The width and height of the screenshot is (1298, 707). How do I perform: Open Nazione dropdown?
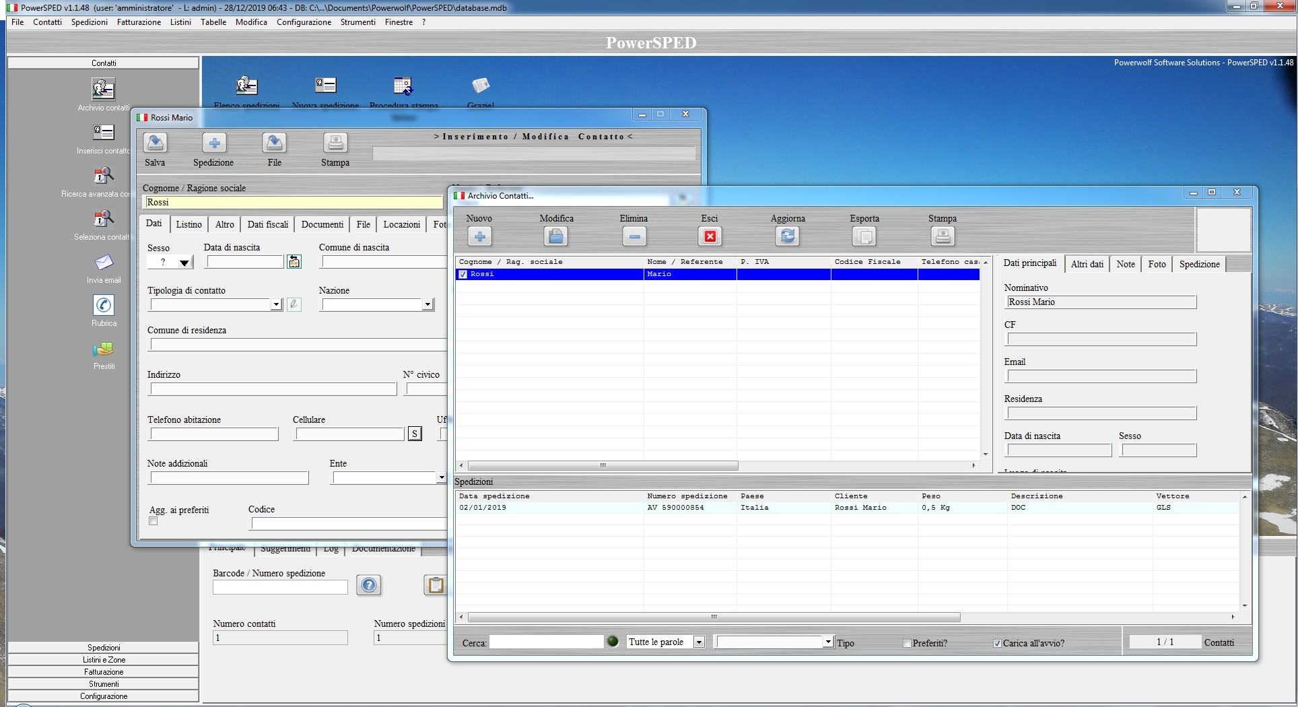coord(428,305)
